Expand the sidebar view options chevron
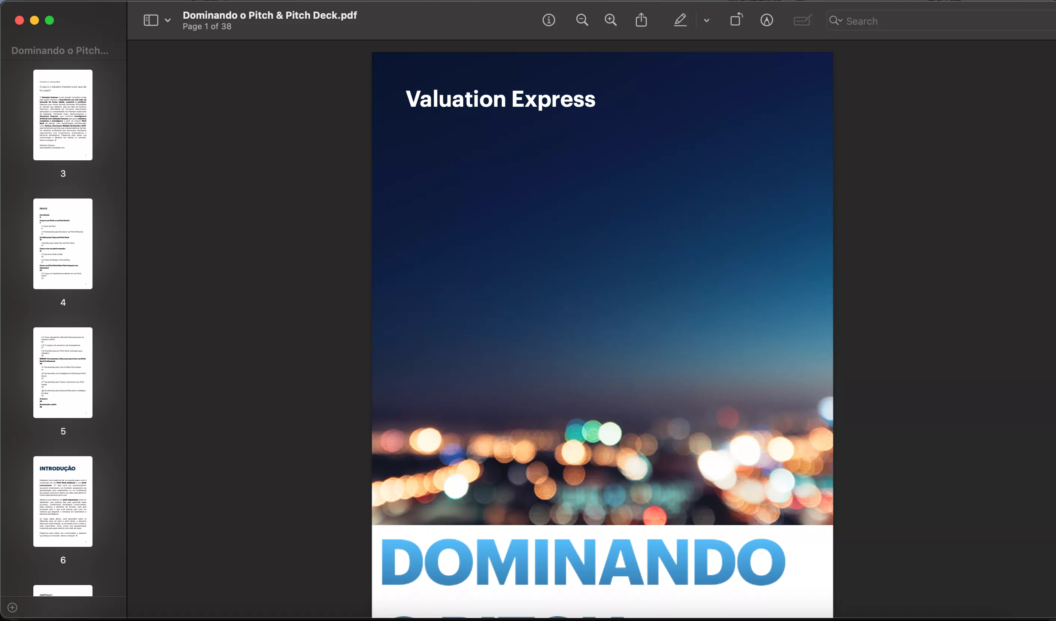This screenshot has width=1056, height=621. point(168,20)
